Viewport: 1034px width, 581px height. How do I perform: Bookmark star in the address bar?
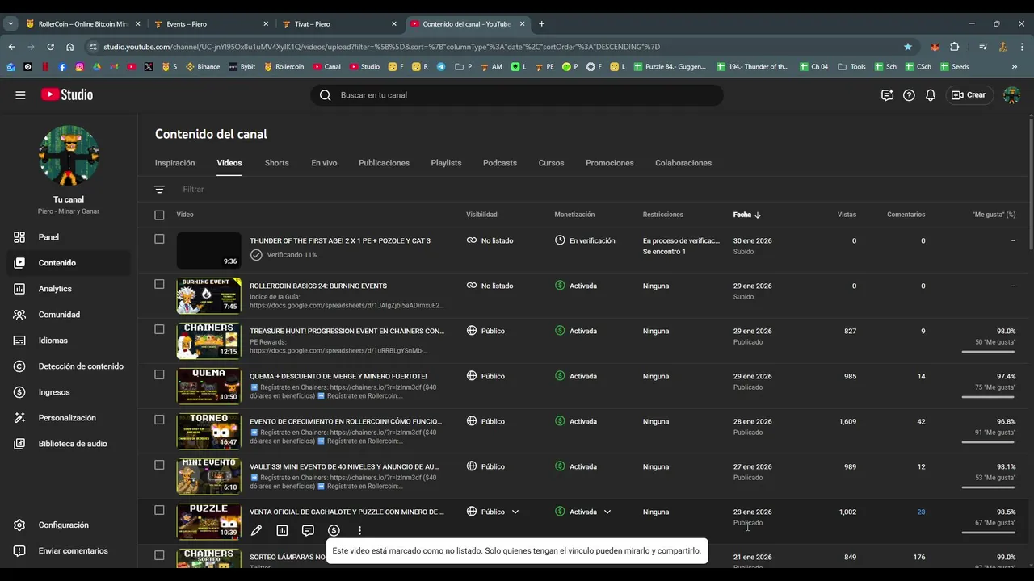coord(908,47)
